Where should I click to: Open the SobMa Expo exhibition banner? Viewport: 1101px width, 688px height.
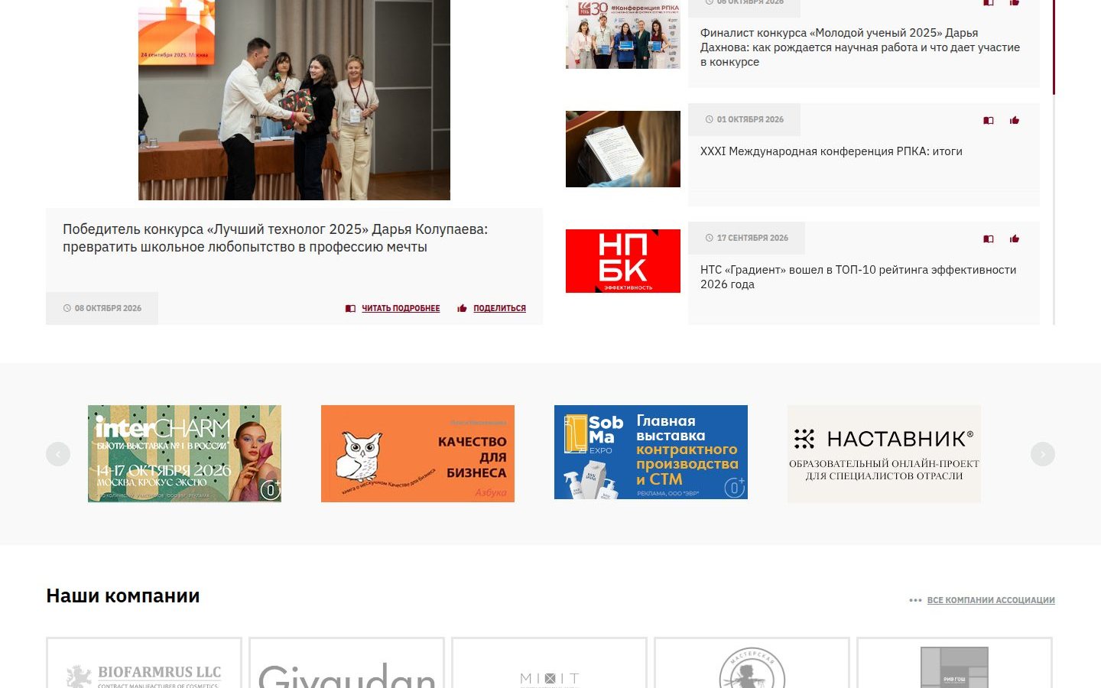(651, 453)
